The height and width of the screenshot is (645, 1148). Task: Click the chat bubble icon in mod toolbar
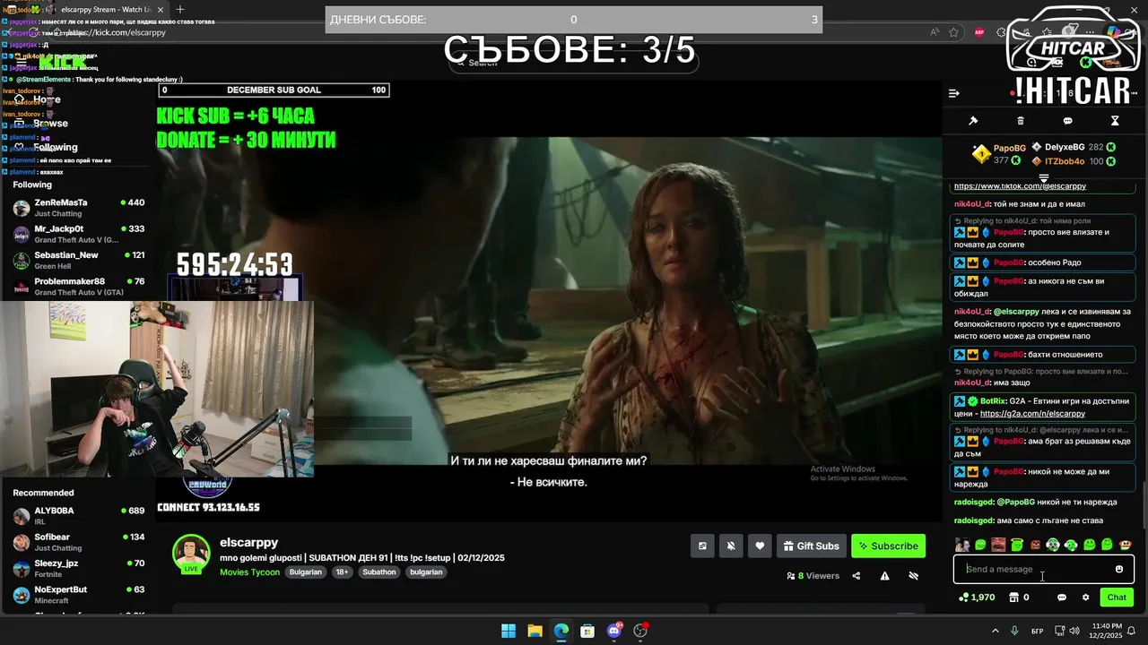(x=1067, y=121)
